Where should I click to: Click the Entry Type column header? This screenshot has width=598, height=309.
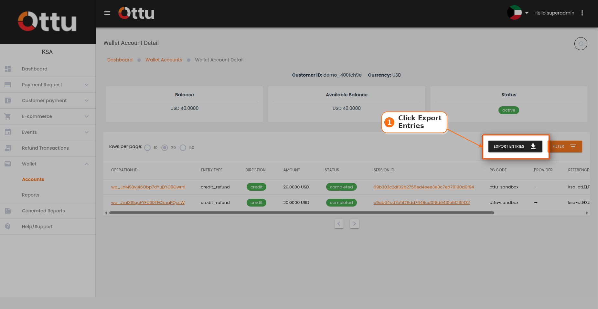click(x=212, y=170)
